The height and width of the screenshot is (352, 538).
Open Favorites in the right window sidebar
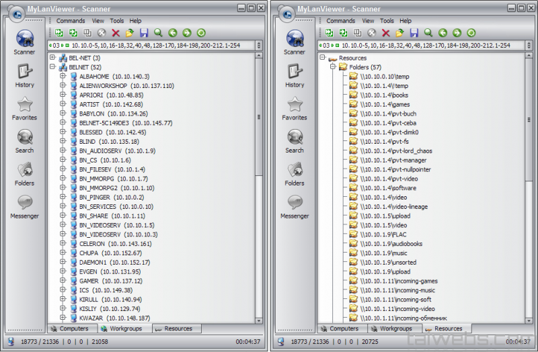click(294, 107)
